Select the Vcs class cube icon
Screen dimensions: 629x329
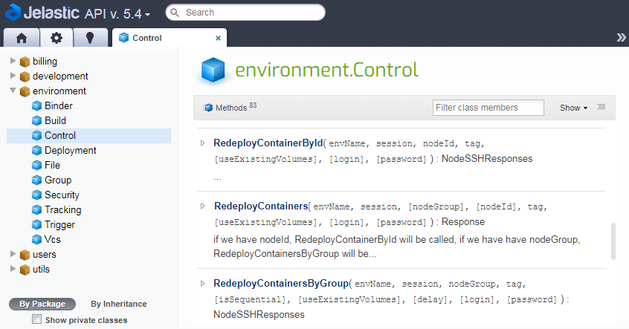[36, 240]
